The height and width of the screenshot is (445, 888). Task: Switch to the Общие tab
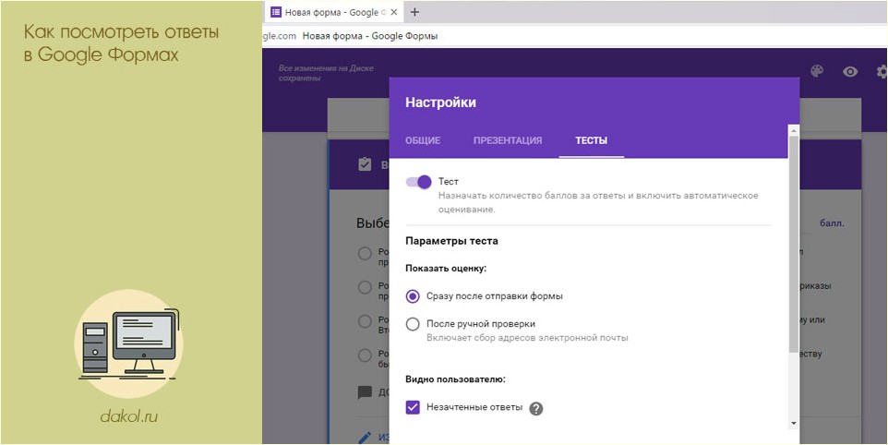[423, 140]
